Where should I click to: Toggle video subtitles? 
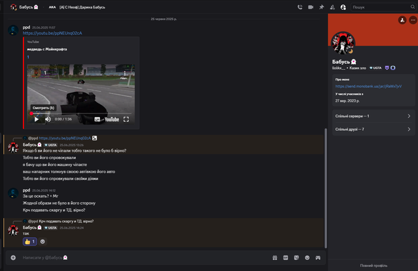coord(97,119)
